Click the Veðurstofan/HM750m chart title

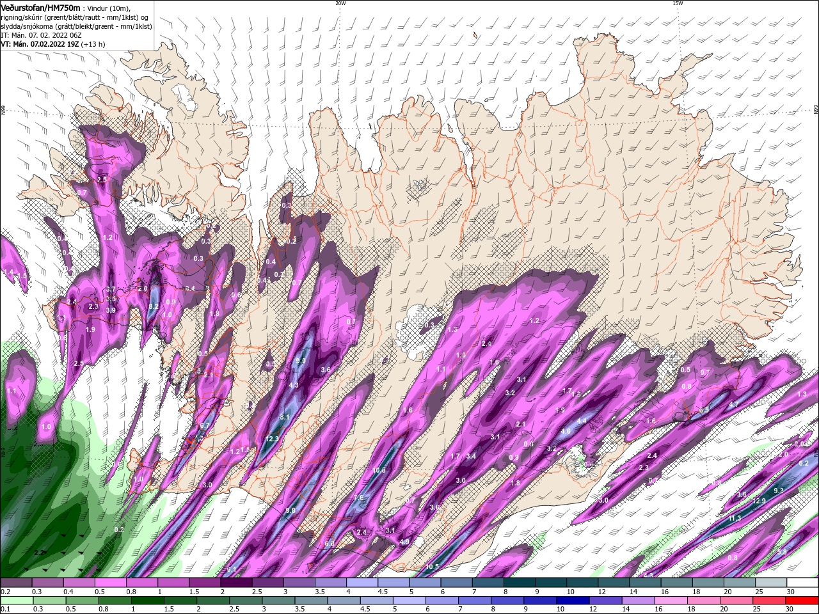click(x=40, y=7)
